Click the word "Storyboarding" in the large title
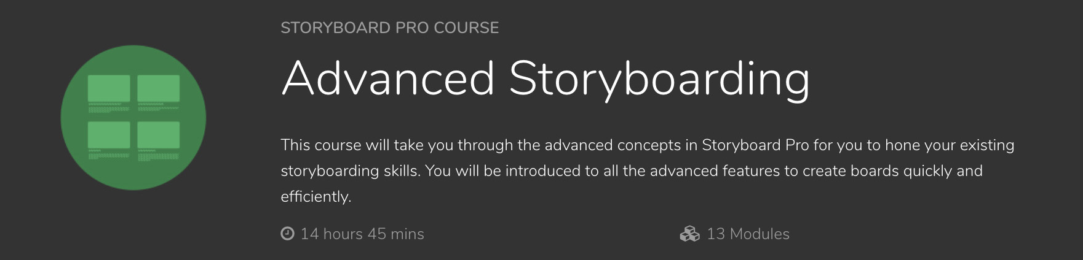The image size is (1083, 260). 659,80
